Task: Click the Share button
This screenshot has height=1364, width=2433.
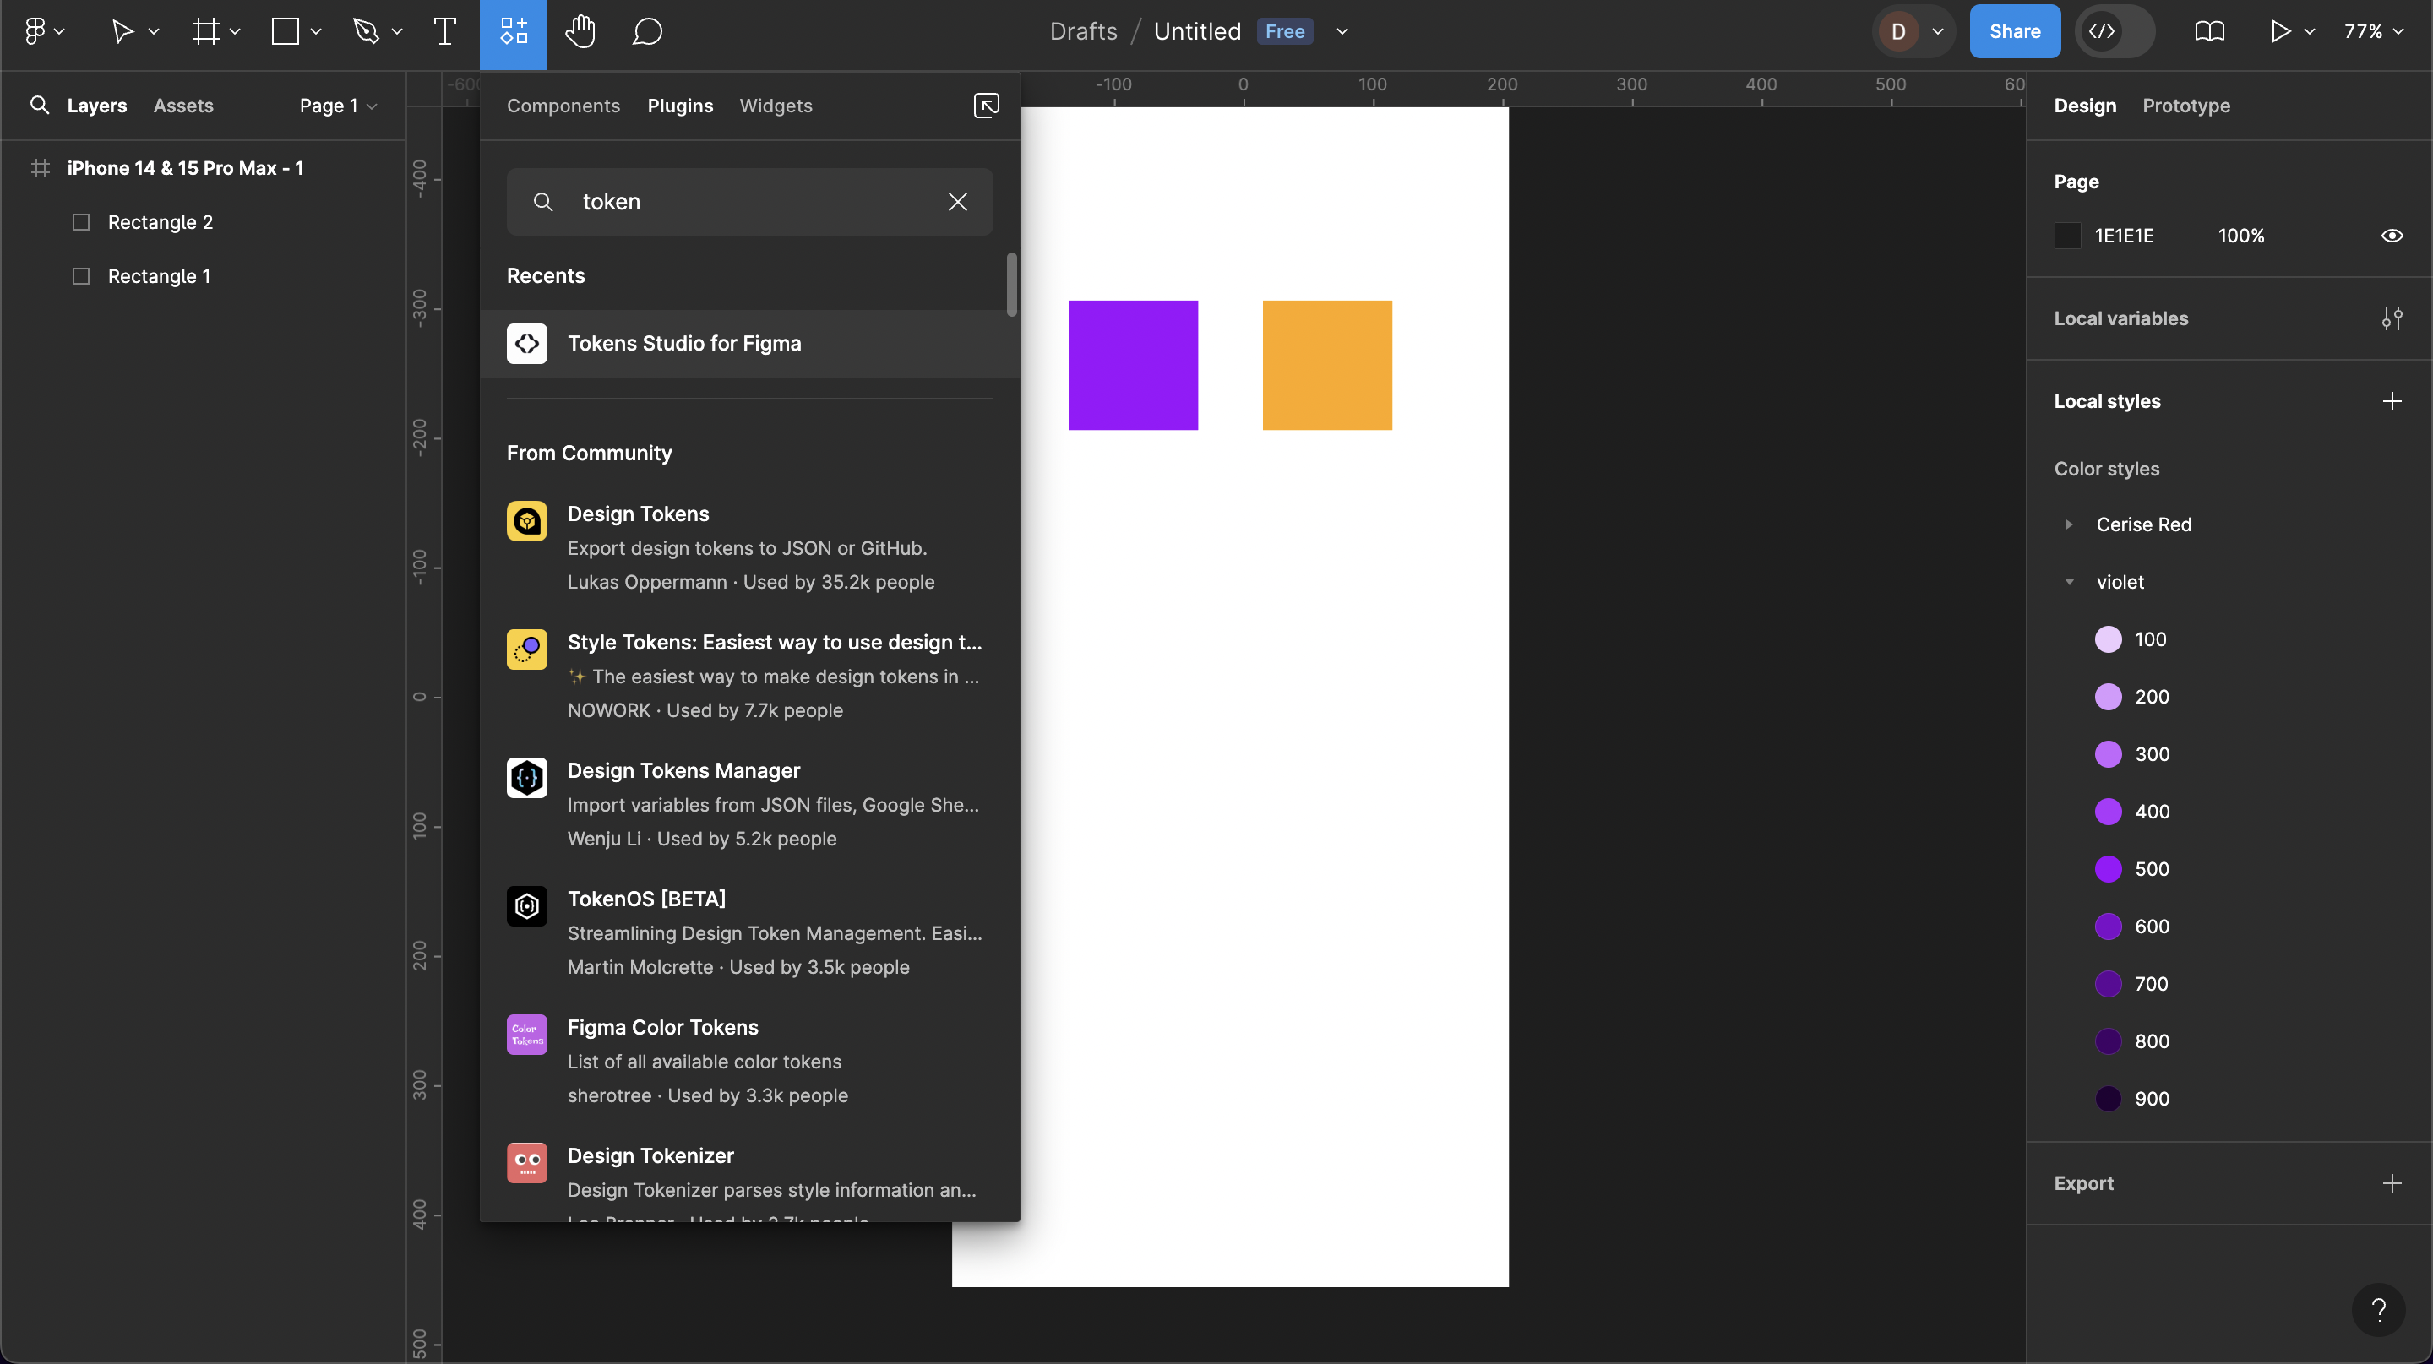Action: [2014, 31]
